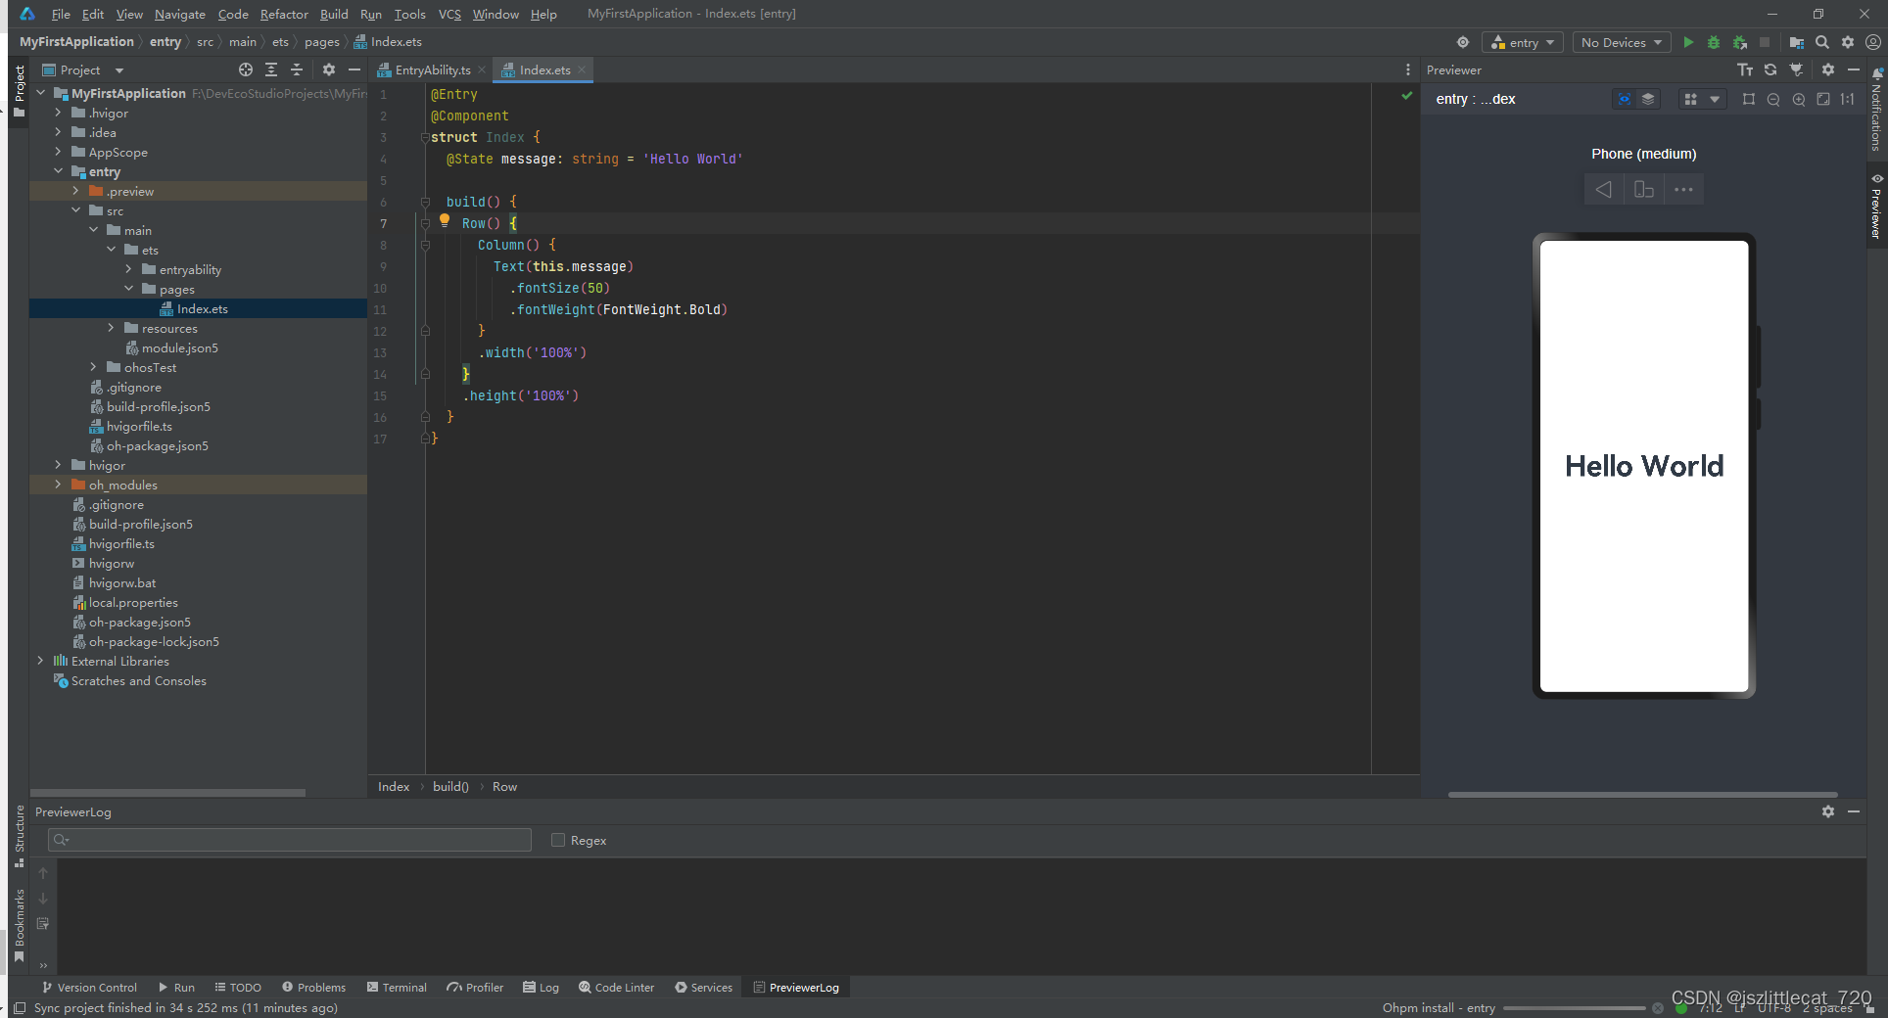This screenshot has height=1018, width=1888.
Task: Show quick fix lightbulb on line 7
Action: pos(445,221)
